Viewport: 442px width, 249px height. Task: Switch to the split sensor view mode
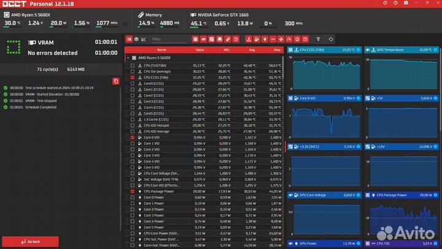point(129,39)
